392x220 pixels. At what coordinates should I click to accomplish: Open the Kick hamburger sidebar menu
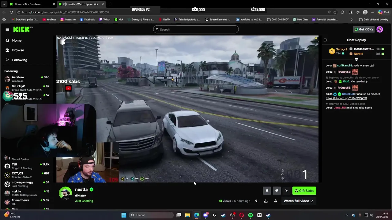pos(7,29)
